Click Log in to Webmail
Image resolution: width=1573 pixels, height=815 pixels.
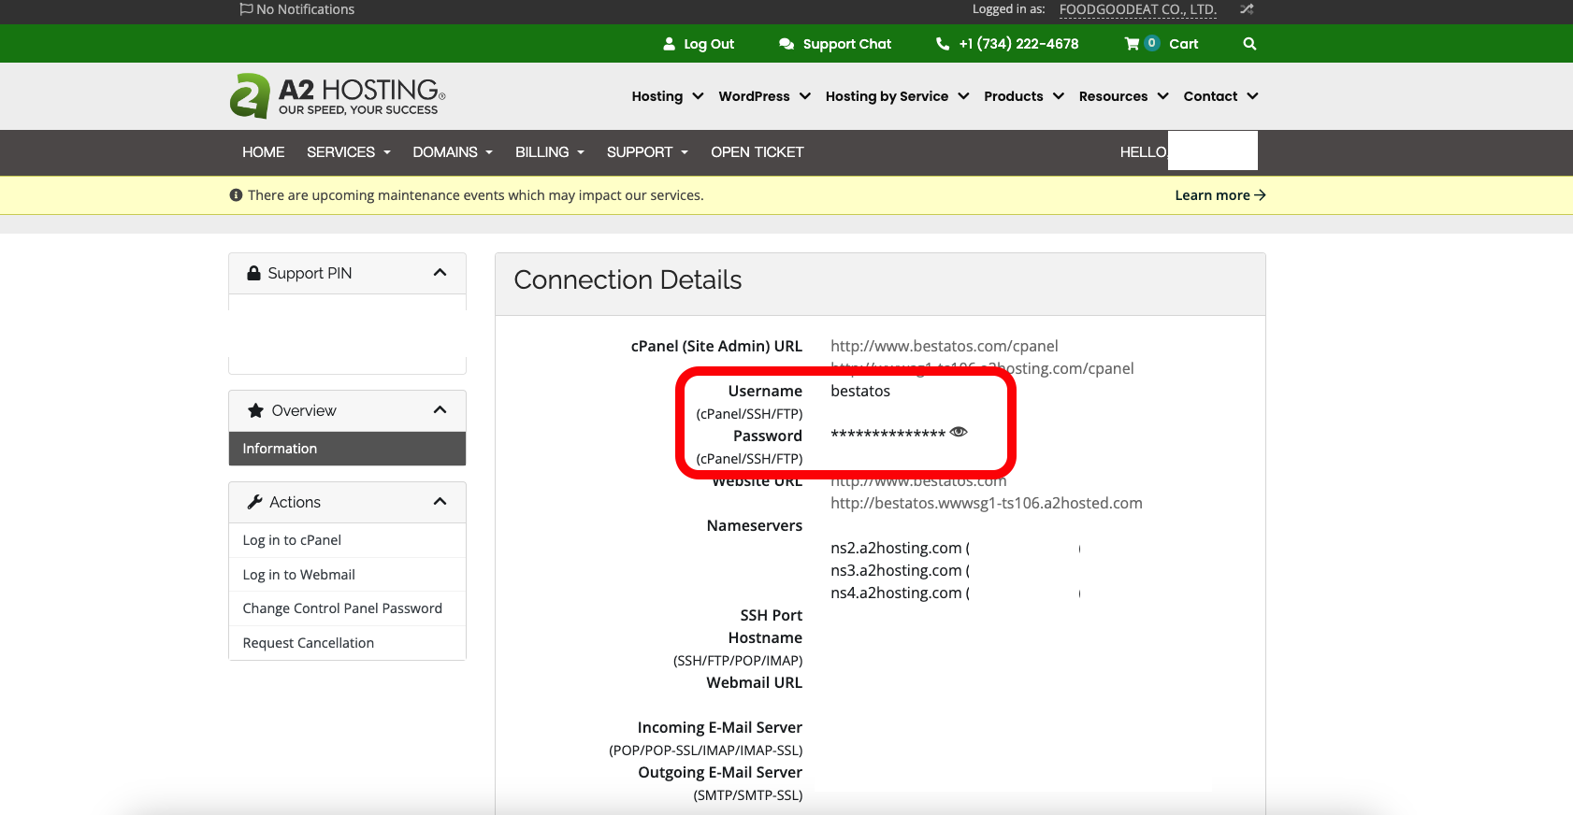point(298,575)
